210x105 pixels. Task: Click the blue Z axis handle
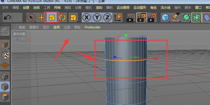[x=115, y=57]
